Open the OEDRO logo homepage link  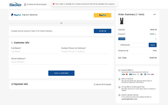point(15,4)
